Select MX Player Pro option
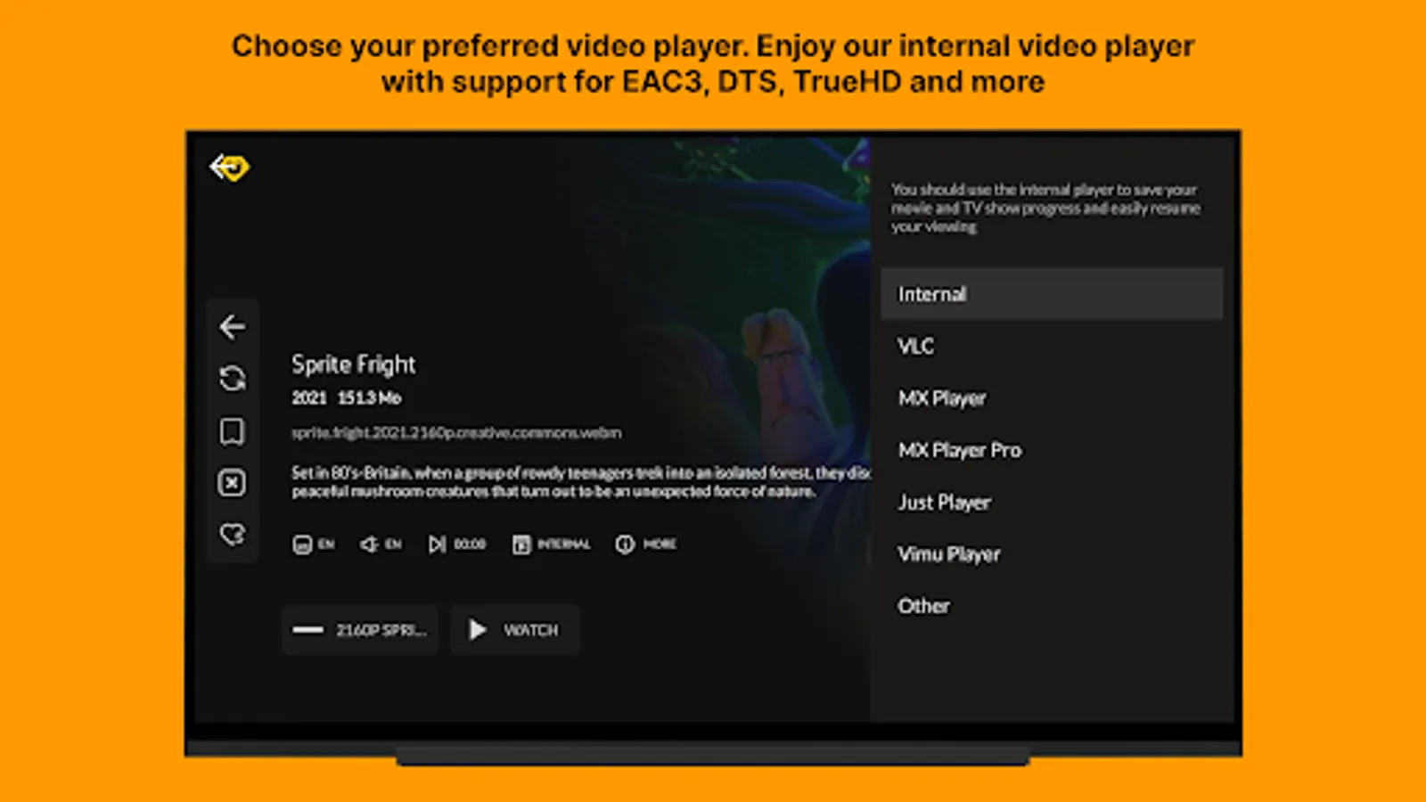1426x802 pixels. pyautogui.click(x=1052, y=450)
